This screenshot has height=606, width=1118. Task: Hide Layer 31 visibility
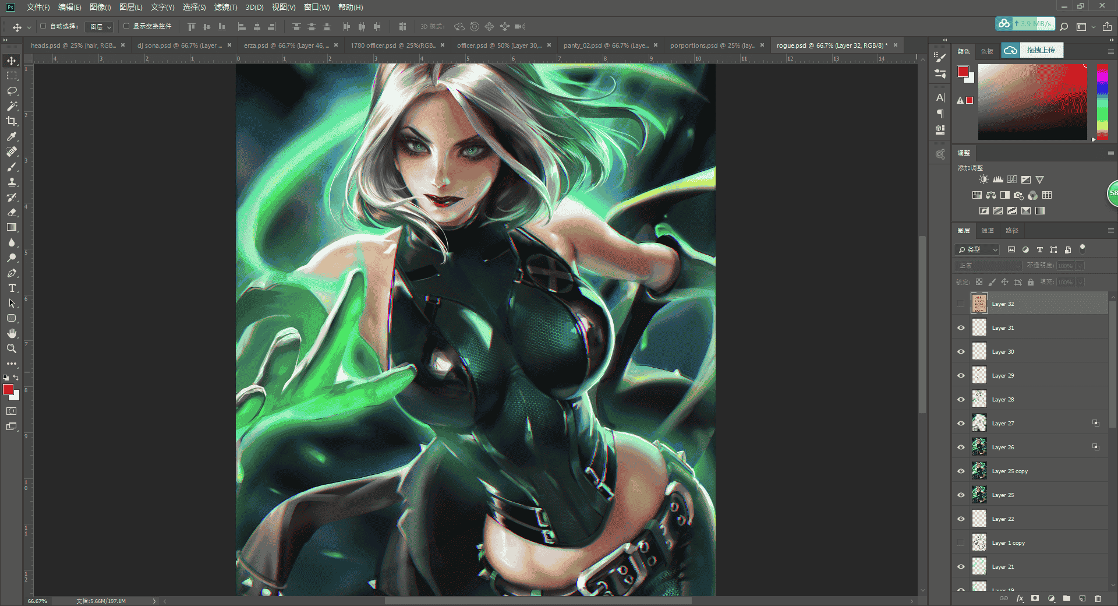click(x=961, y=328)
